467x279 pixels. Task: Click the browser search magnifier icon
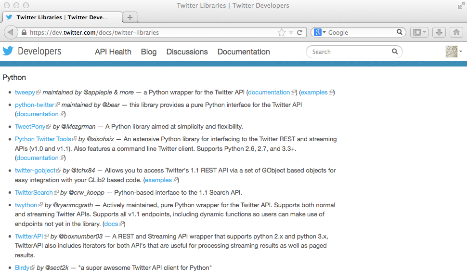400,32
